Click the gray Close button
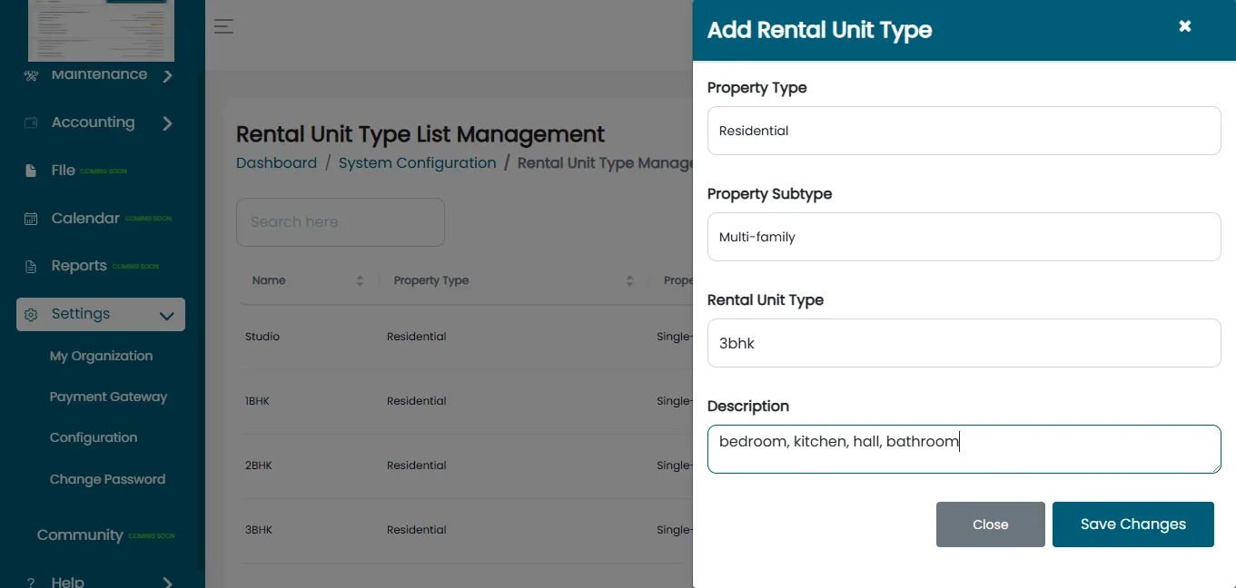The height and width of the screenshot is (588, 1236). (991, 524)
